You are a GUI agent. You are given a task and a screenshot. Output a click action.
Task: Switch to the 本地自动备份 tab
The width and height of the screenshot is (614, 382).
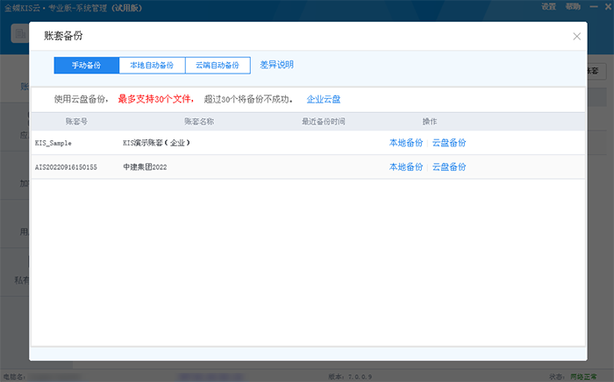click(152, 66)
